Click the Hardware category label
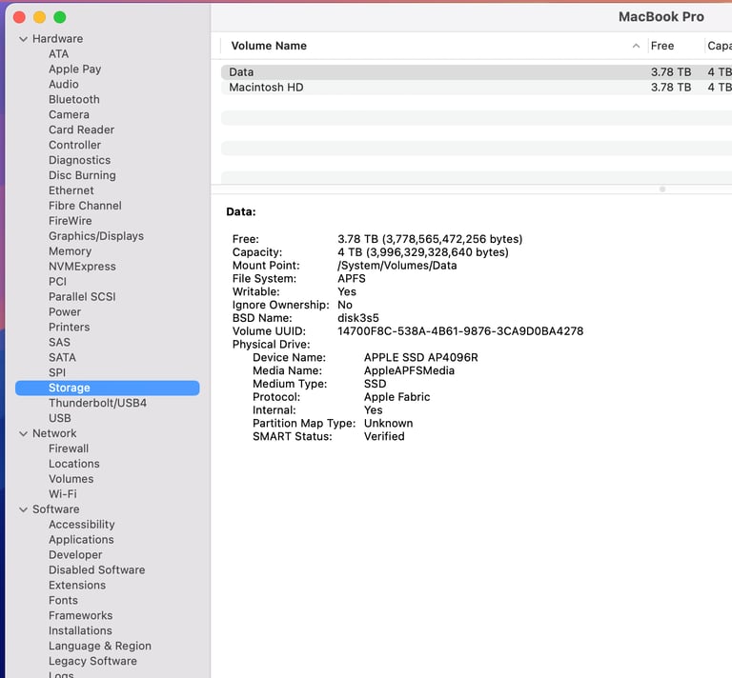732x678 pixels. pyautogui.click(x=57, y=39)
